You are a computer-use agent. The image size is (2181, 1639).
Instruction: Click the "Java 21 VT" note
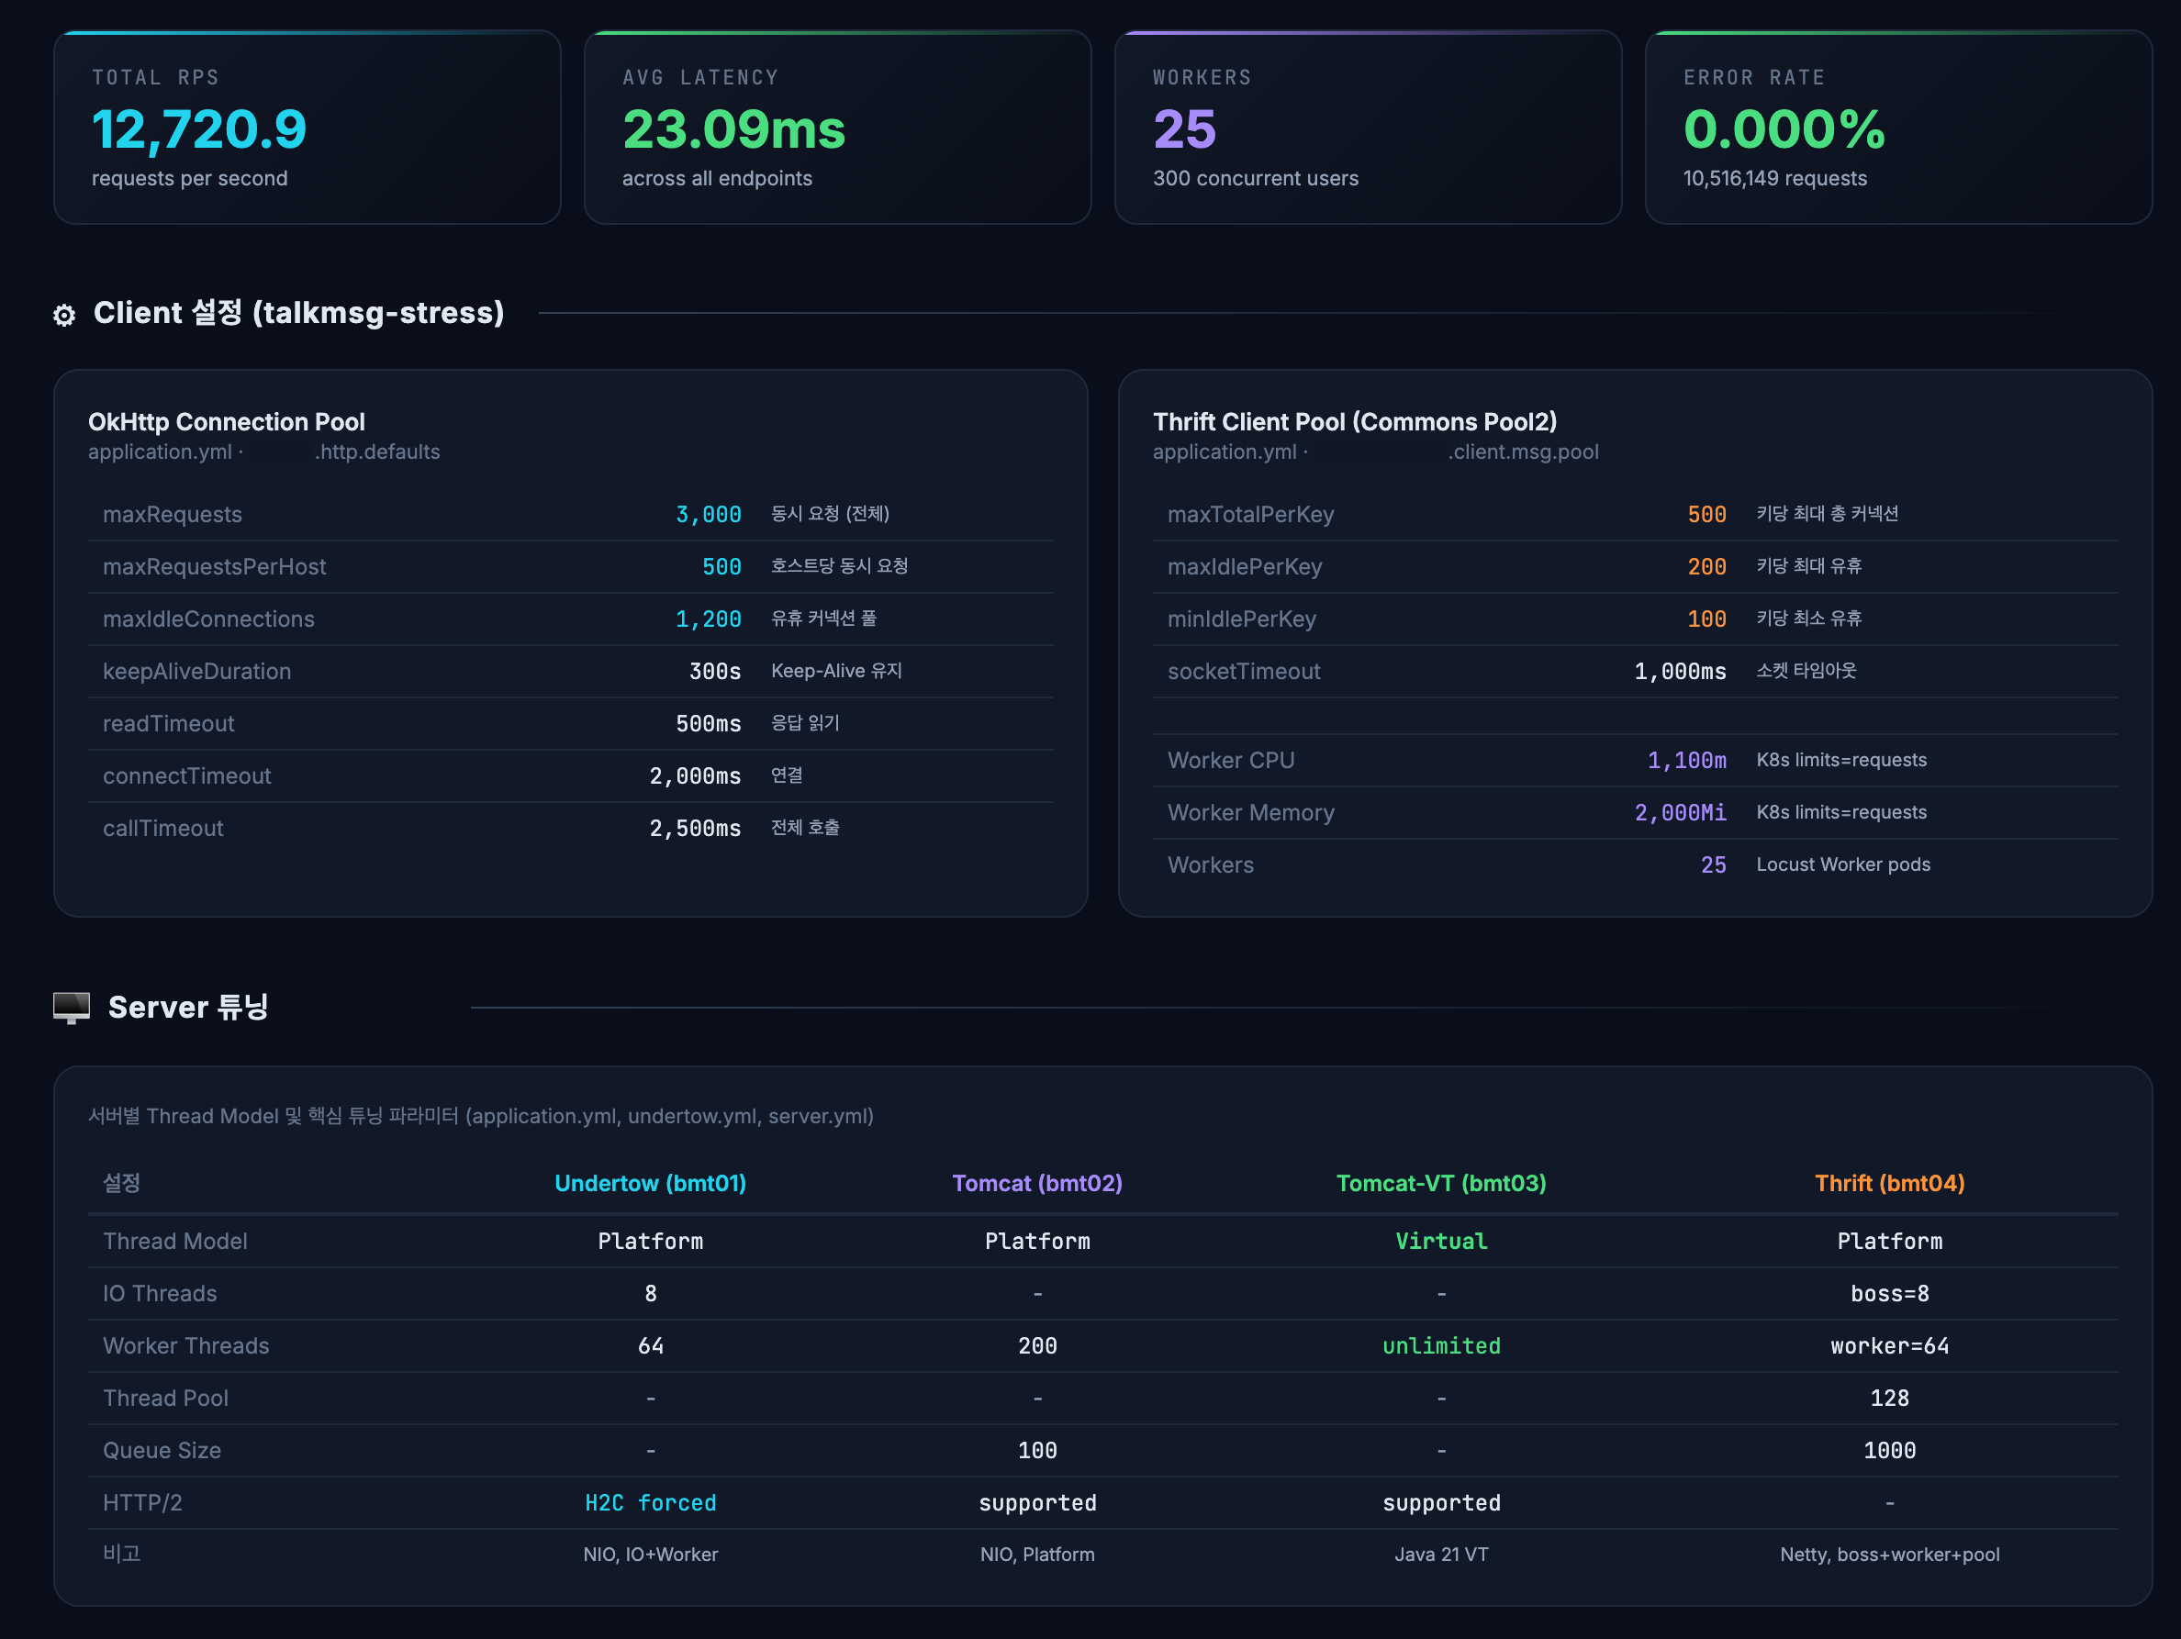pyautogui.click(x=1440, y=1555)
